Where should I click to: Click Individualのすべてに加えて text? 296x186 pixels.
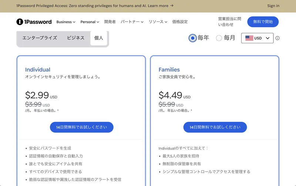[x=183, y=148]
